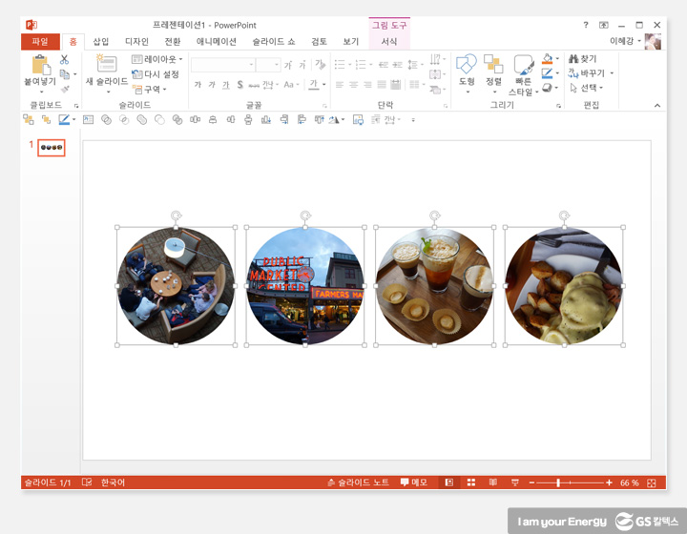
Task: Toggle the Comments (메모) pane
Action: tap(413, 483)
